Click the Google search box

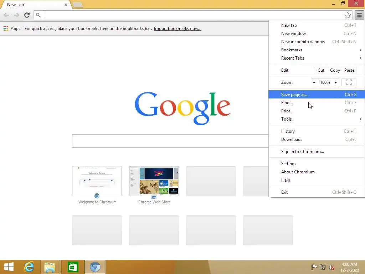(x=170, y=141)
